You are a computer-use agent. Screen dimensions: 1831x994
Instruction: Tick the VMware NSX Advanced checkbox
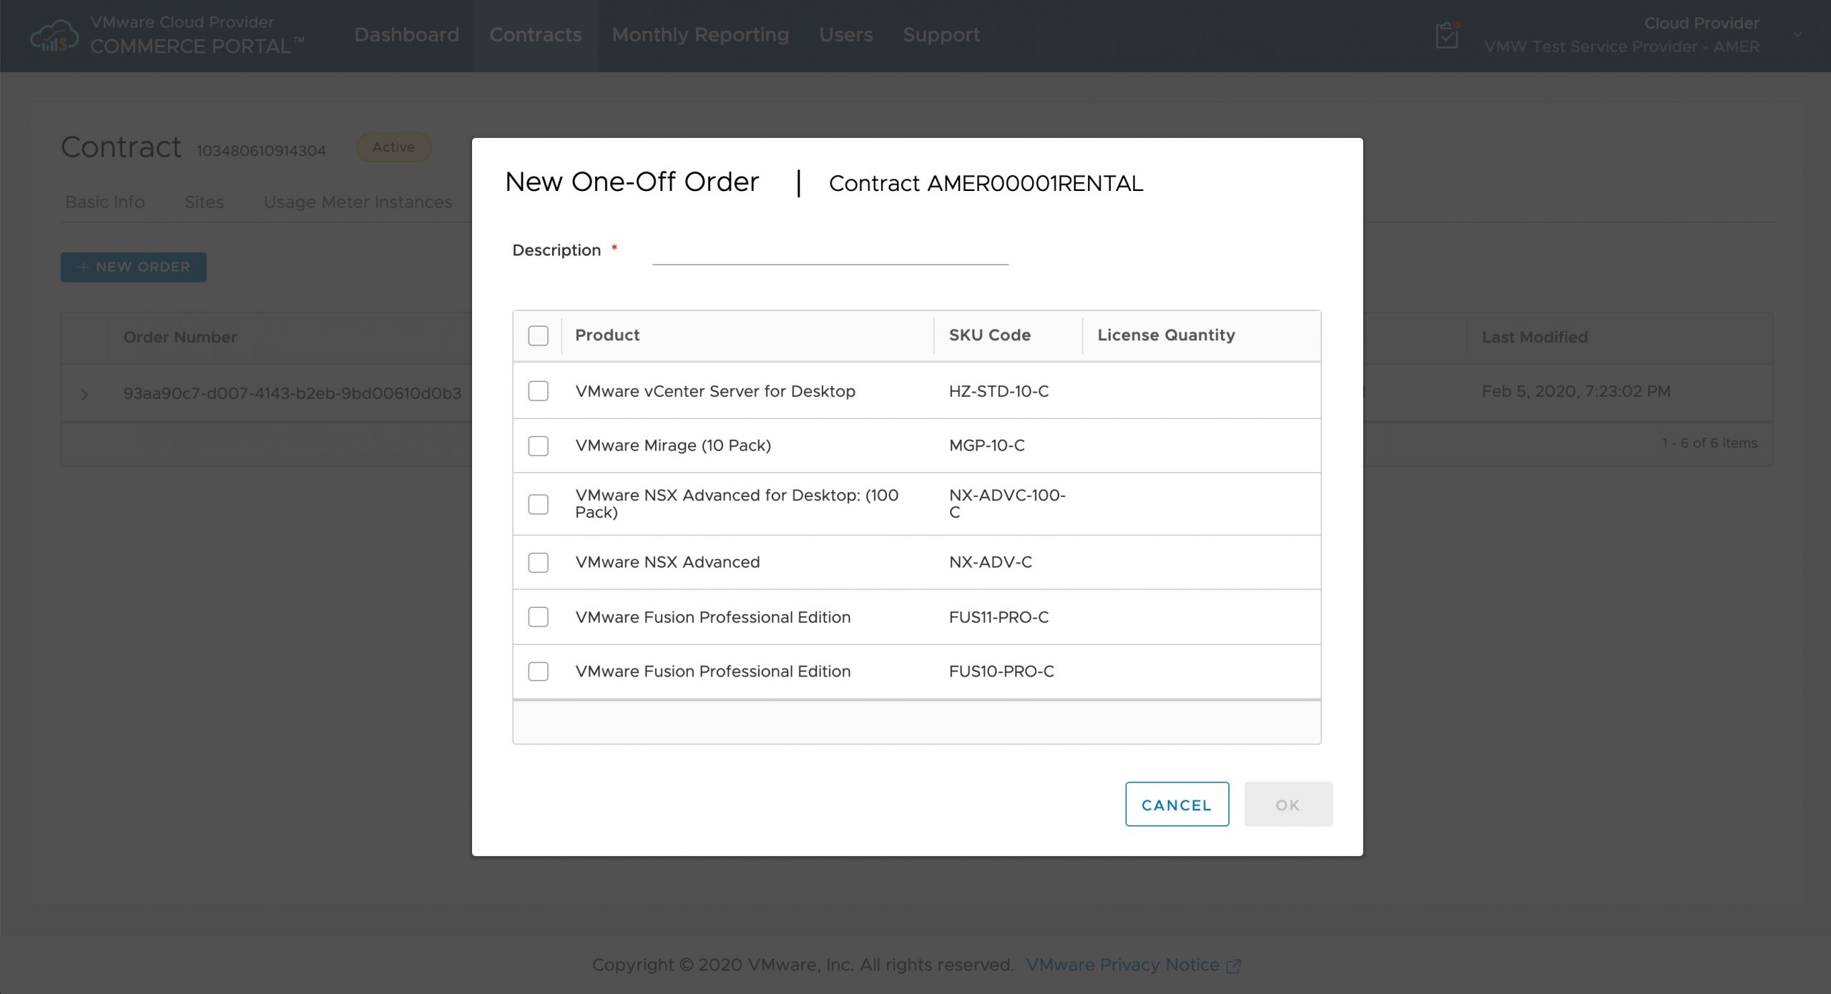(538, 563)
